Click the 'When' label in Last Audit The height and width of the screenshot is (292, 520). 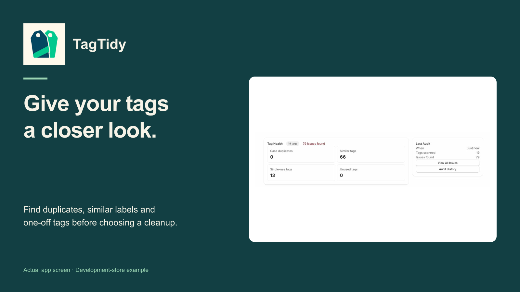[x=420, y=148]
